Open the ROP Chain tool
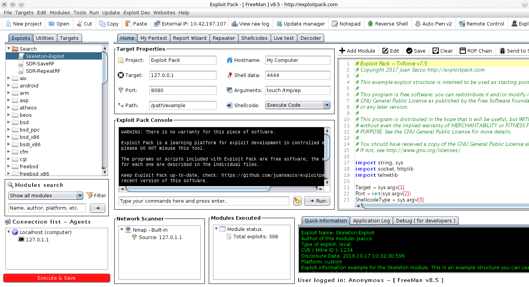This screenshot has width=529, height=287. (476, 51)
